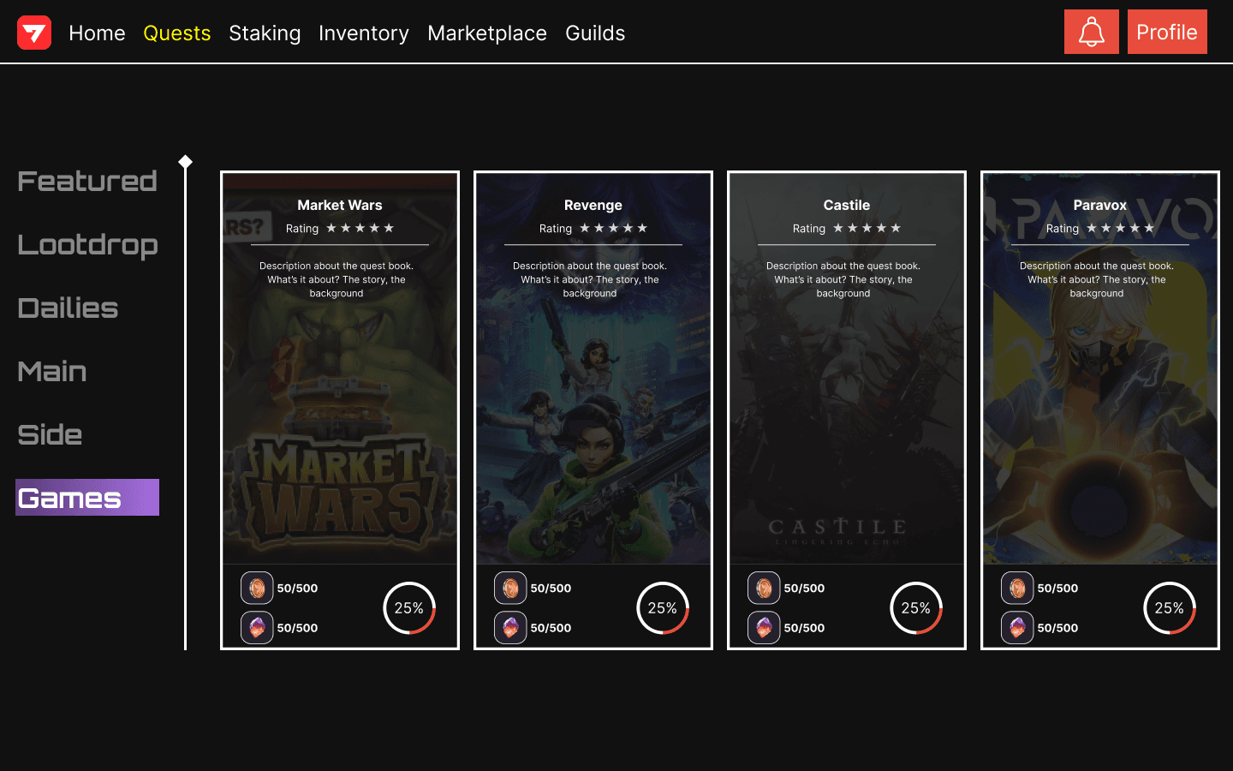
Task: Click the diamond marker atop the sidebar line
Action: (185, 161)
